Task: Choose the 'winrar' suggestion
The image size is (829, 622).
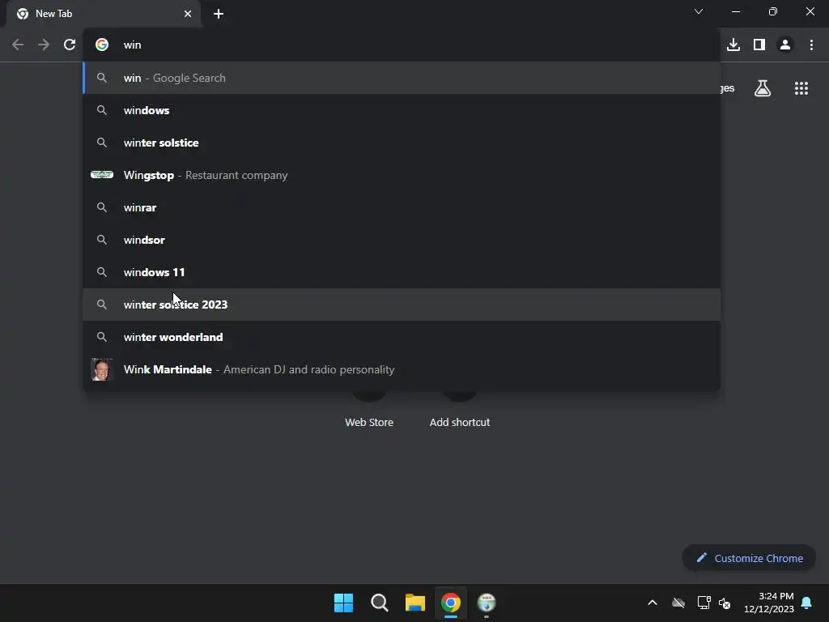Action: (402, 207)
